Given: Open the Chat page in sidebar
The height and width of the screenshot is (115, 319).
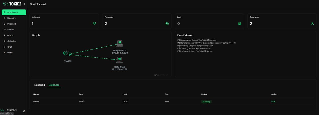Looking at the screenshot, I should 14,47.
